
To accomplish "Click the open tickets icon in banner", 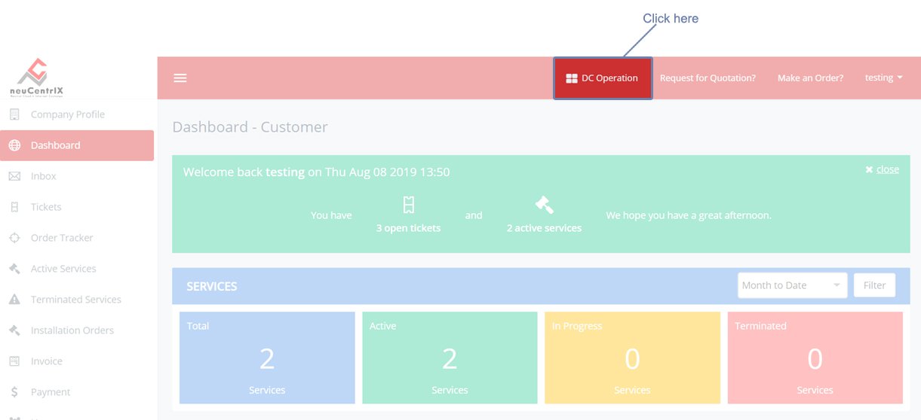I will 408,205.
